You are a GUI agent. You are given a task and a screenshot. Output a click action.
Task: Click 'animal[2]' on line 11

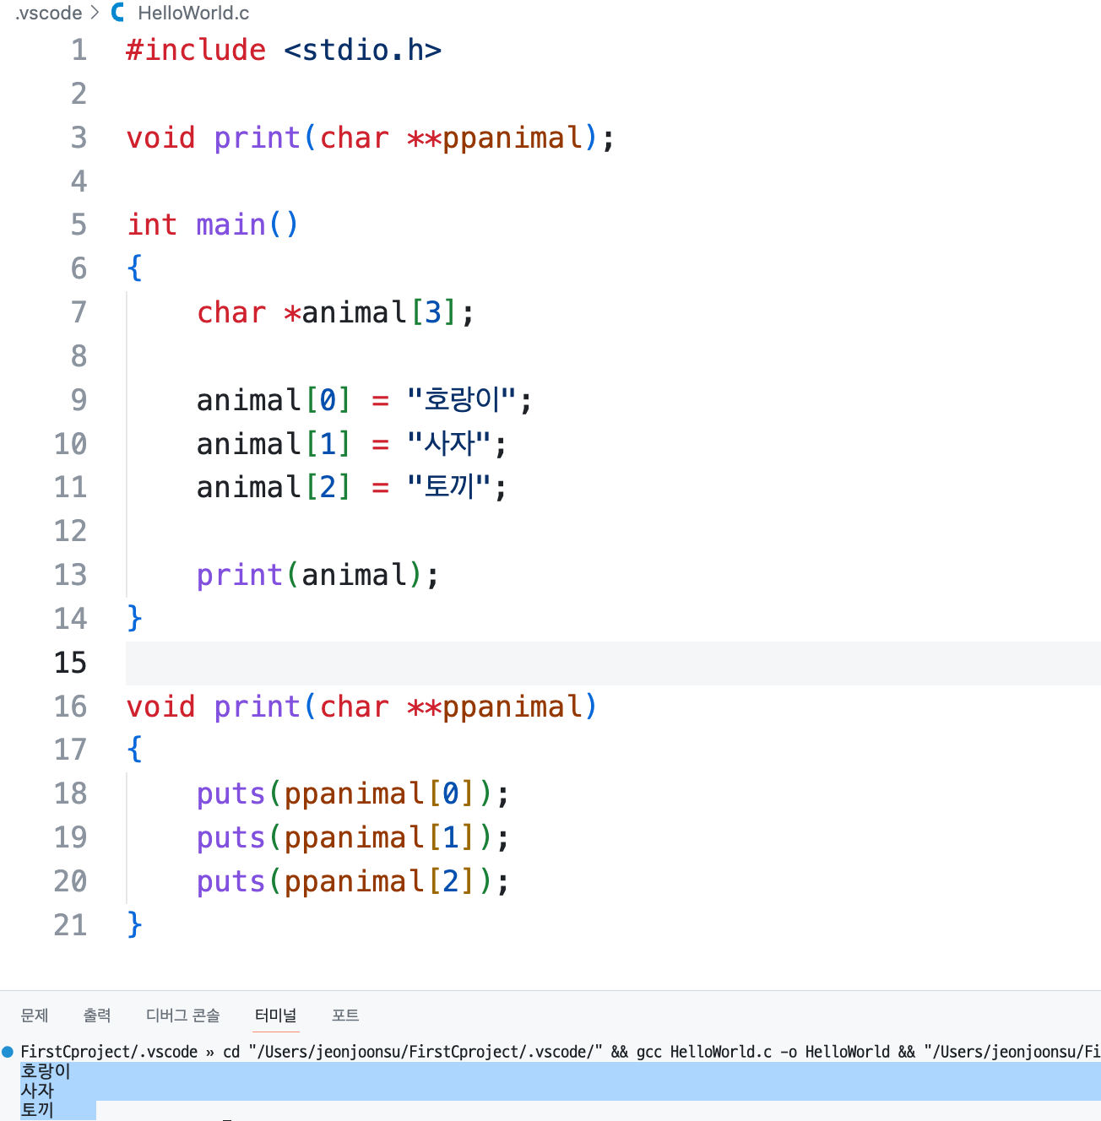274,487
